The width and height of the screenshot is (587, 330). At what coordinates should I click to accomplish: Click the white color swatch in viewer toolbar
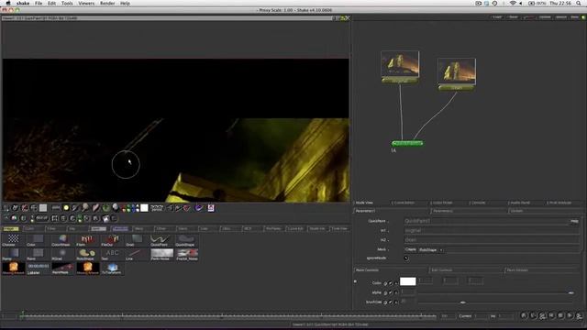tap(144, 208)
